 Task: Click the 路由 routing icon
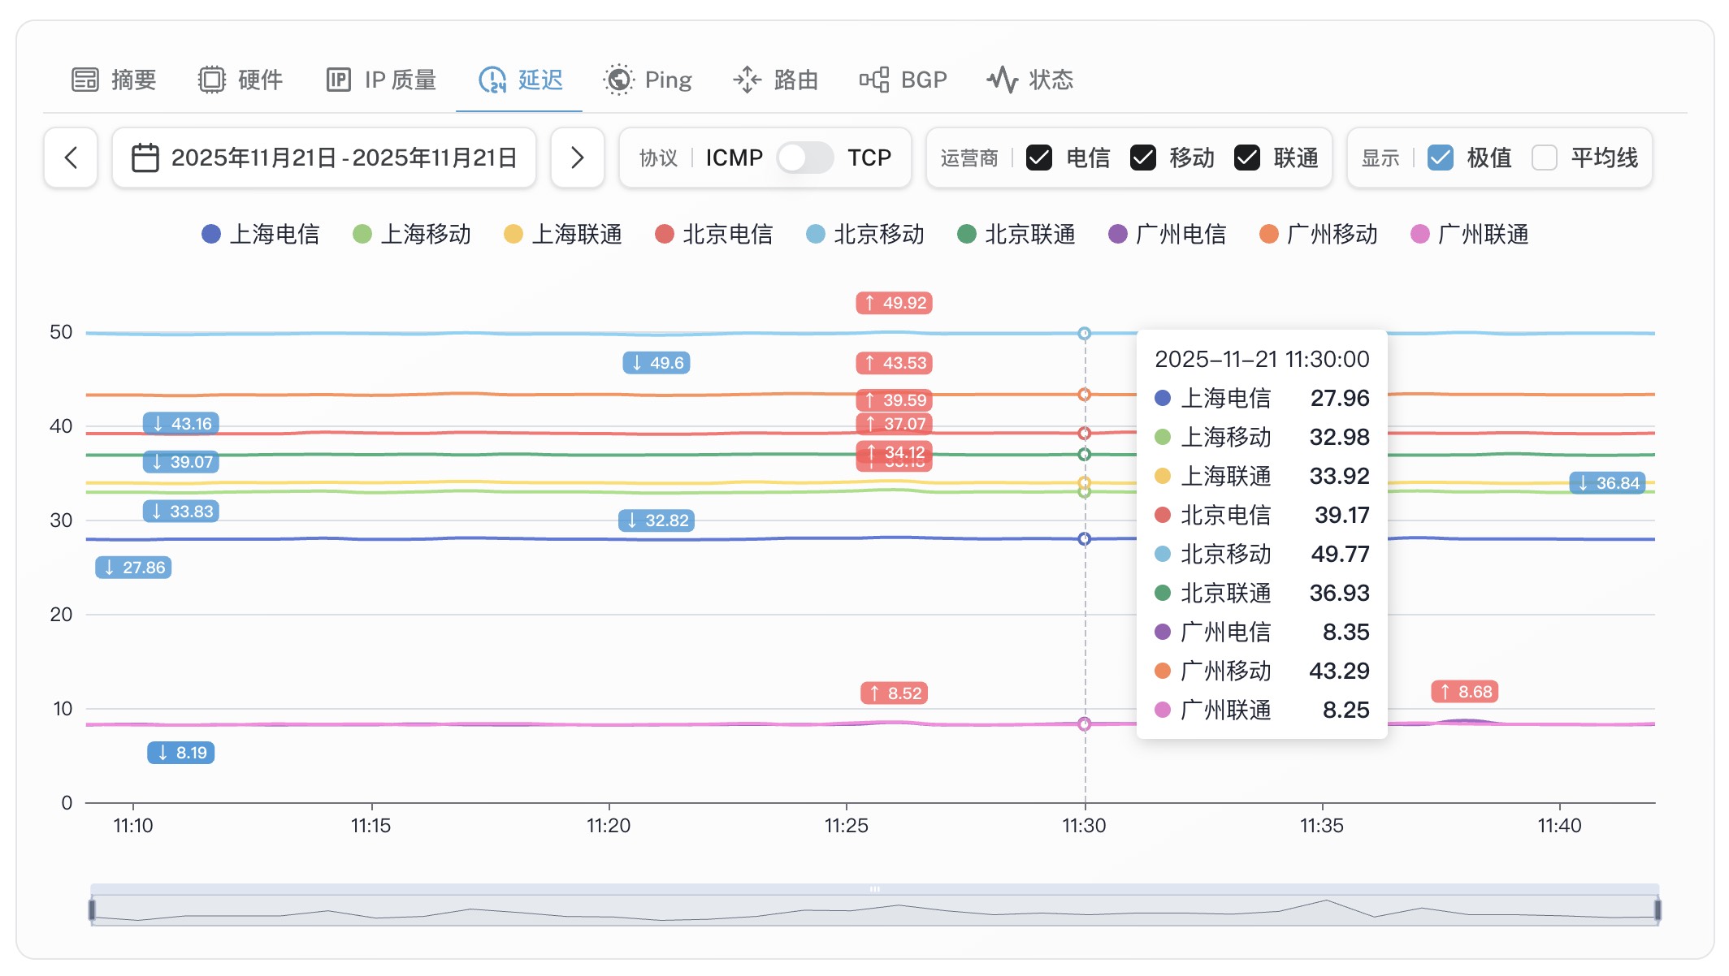[x=747, y=80]
